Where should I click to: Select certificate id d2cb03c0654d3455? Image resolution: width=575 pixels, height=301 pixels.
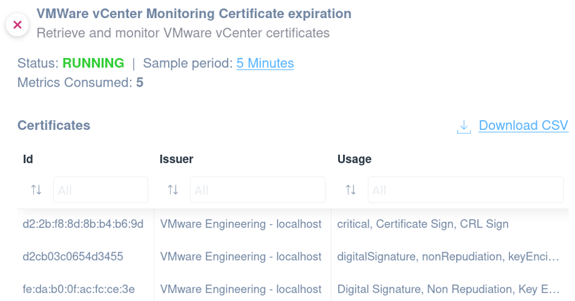tap(73, 256)
